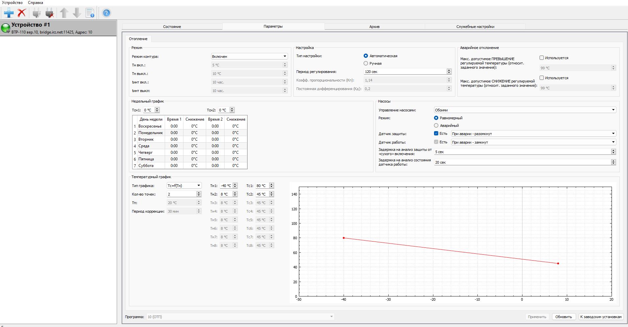
Task: Click the Обновить button
Action: (x=564, y=317)
